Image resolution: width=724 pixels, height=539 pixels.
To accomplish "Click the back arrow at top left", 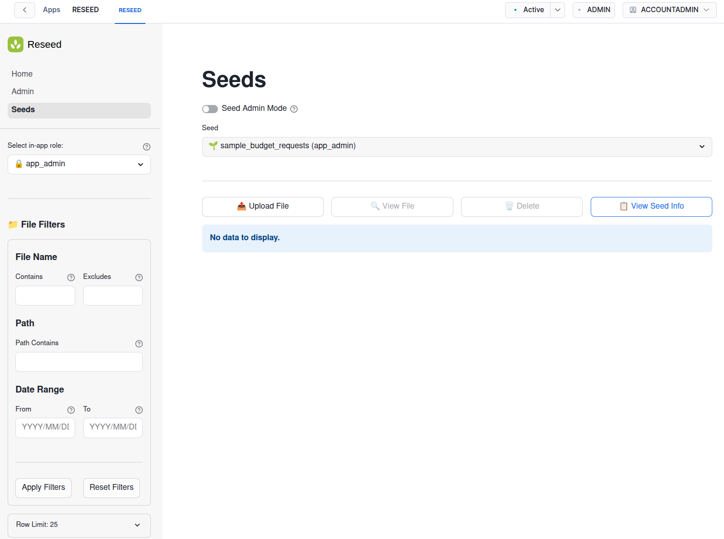I will (24, 9).
